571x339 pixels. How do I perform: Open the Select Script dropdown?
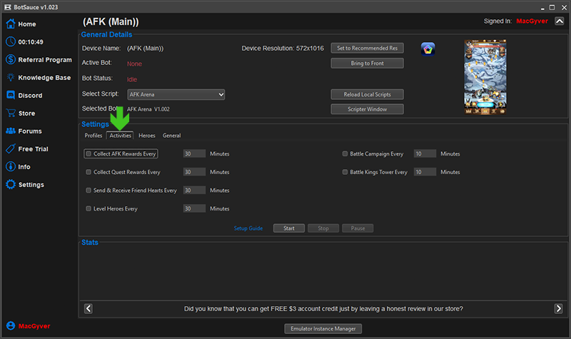(176, 94)
